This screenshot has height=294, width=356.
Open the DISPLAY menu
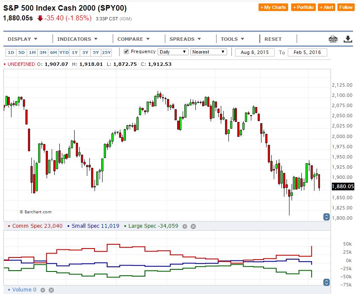tap(22, 39)
